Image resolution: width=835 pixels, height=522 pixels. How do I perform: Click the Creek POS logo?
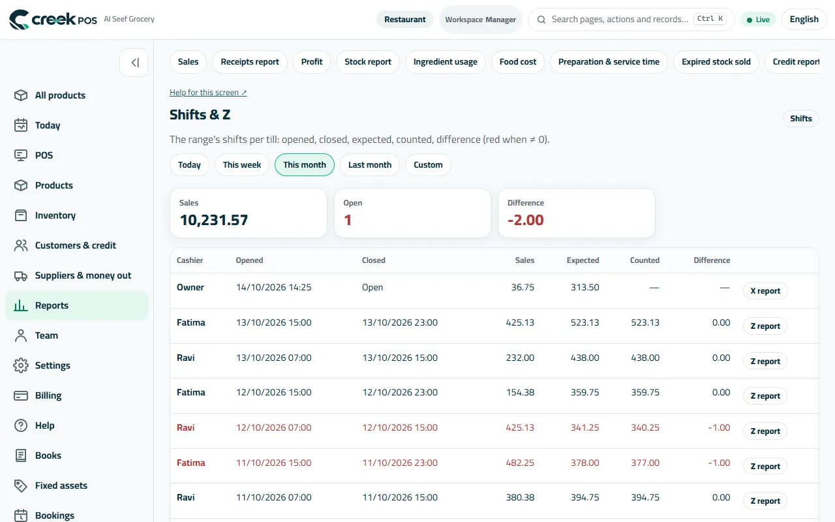(53, 20)
